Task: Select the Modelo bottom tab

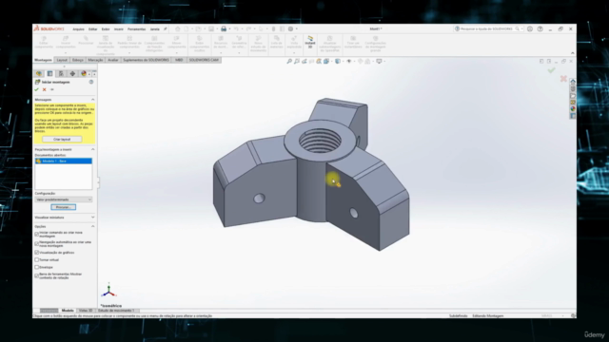Action: tap(68, 311)
